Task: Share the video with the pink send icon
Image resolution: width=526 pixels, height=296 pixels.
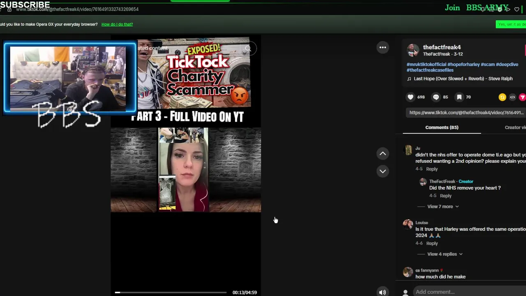Action: 522,97
